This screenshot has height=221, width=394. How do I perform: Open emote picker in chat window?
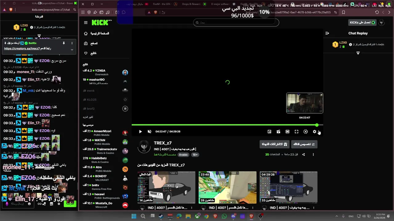[x=29, y=204]
